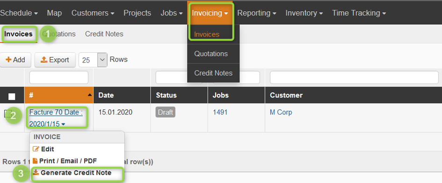Click the Customer column filter input field
Viewport: 442px width, 183px height.
coord(354,77)
